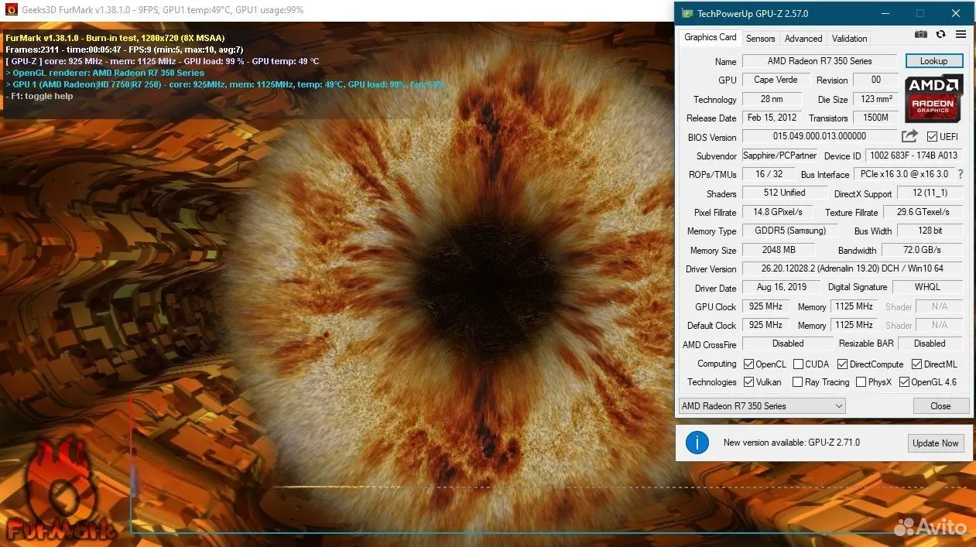Click the FurMark title bar app icon
The image size is (976, 547).
click(12, 10)
